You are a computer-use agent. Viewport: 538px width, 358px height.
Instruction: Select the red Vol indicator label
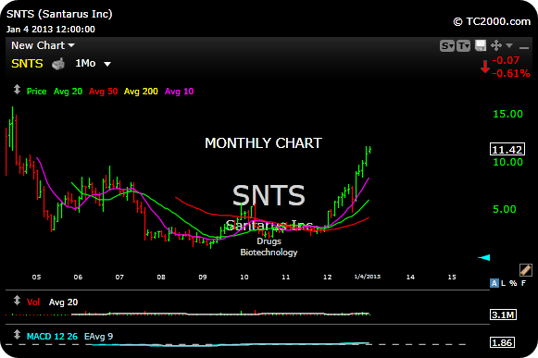coord(33,302)
